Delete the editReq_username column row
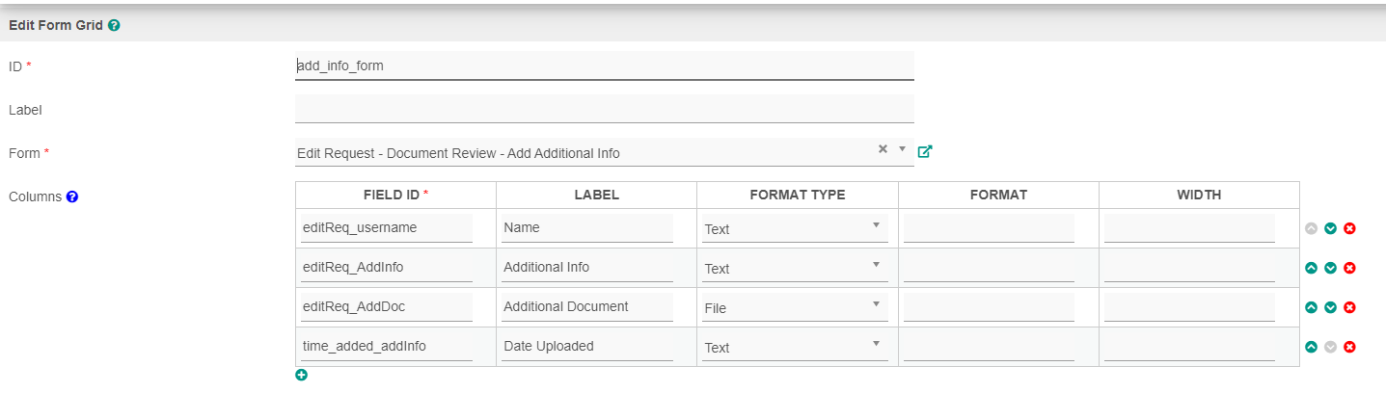The image size is (1386, 393). point(1349,228)
